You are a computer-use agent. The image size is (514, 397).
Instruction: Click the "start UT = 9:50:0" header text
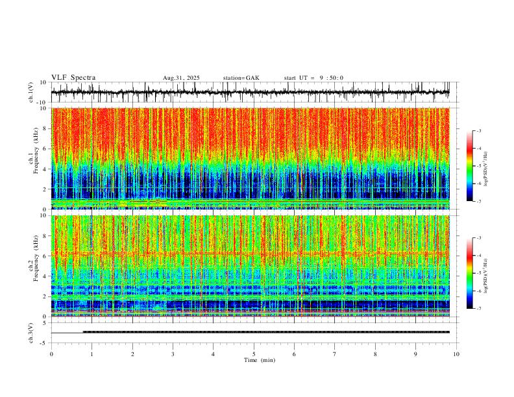click(x=313, y=78)
